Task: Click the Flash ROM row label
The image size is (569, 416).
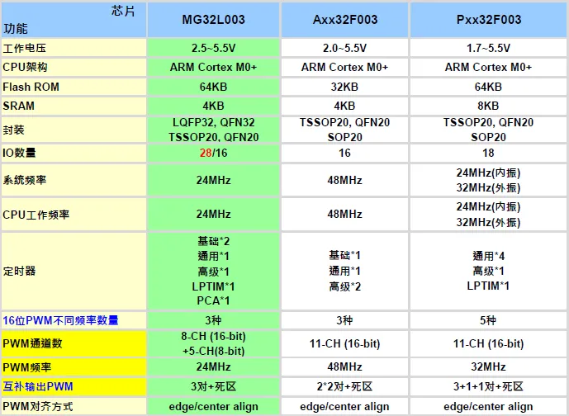Action: point(31,87)
